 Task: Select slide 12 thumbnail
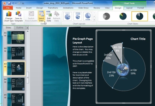pyautogui.click(x=16, y=53)
